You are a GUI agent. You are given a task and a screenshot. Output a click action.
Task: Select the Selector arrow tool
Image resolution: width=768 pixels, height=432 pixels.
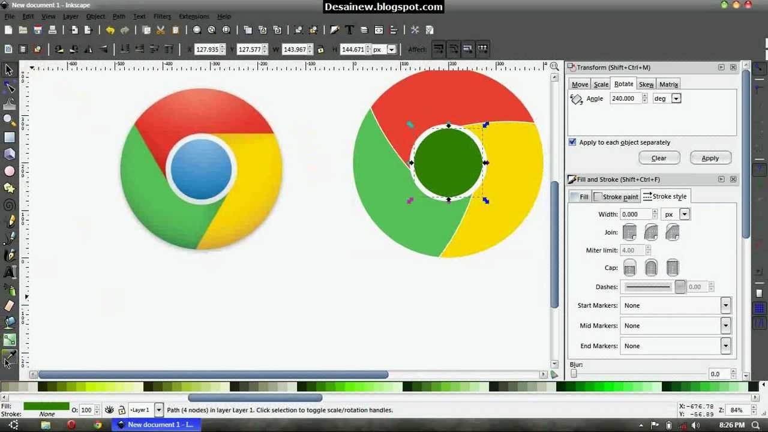pyautogui.click(x=9, y=70)
